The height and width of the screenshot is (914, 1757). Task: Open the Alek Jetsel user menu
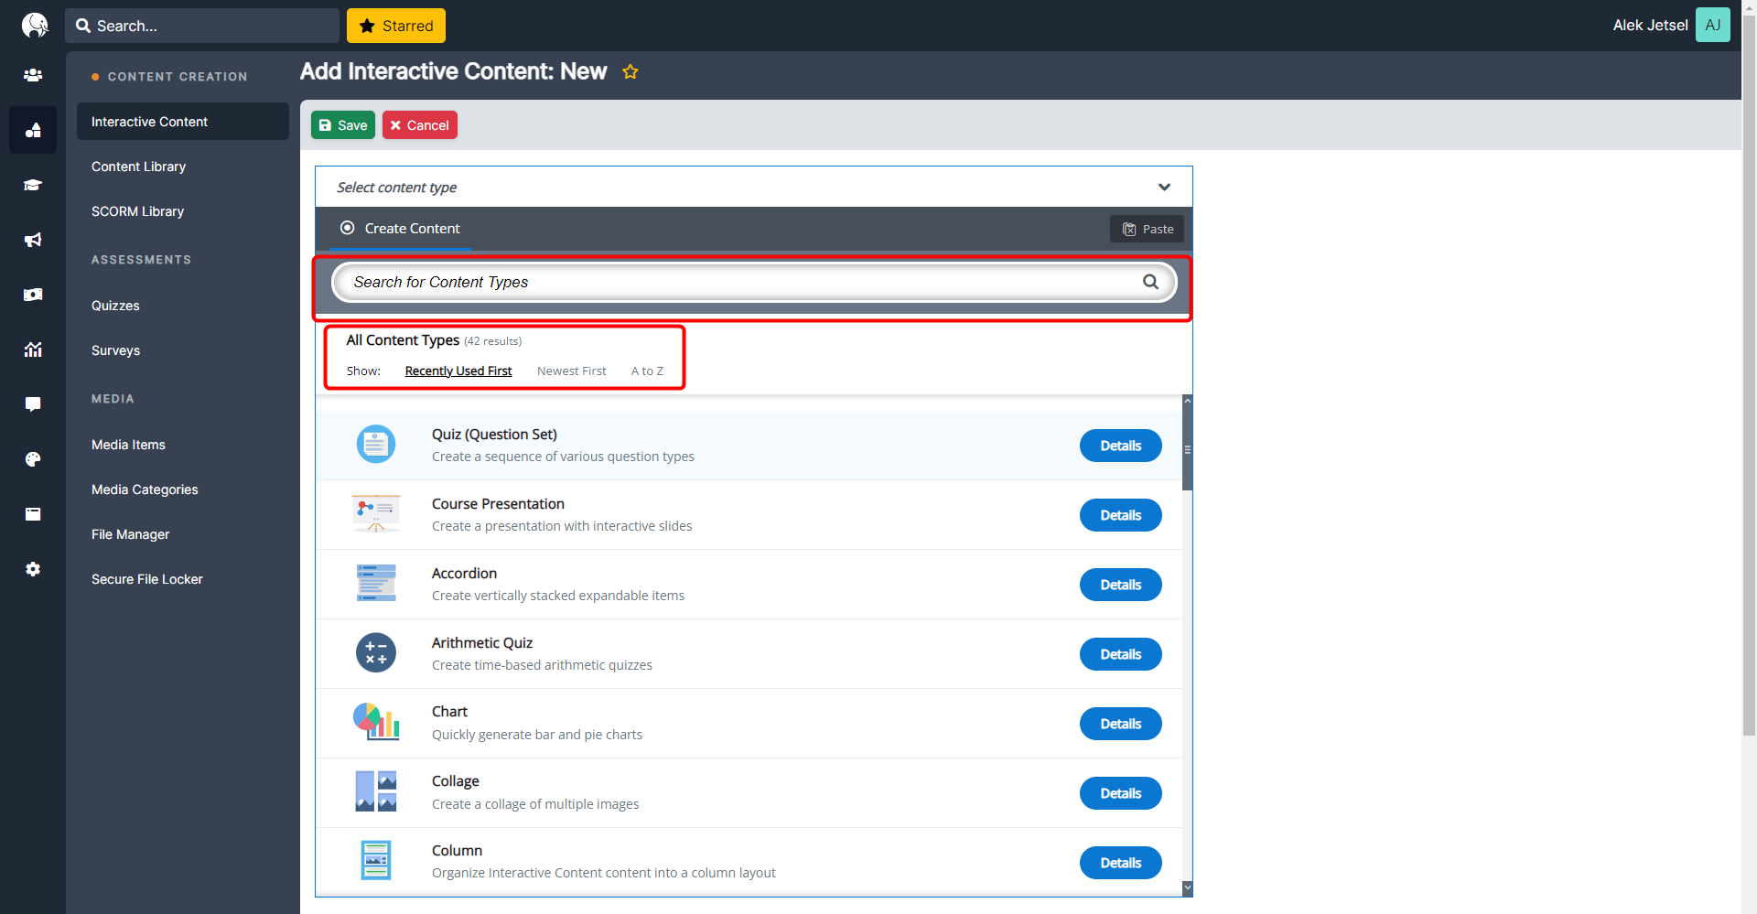(x=1650, y=25)
